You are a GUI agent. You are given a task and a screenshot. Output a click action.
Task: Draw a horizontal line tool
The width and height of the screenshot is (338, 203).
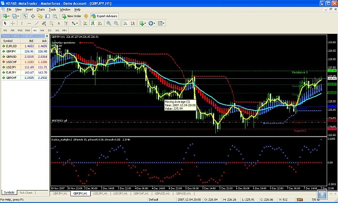point(29,23)
